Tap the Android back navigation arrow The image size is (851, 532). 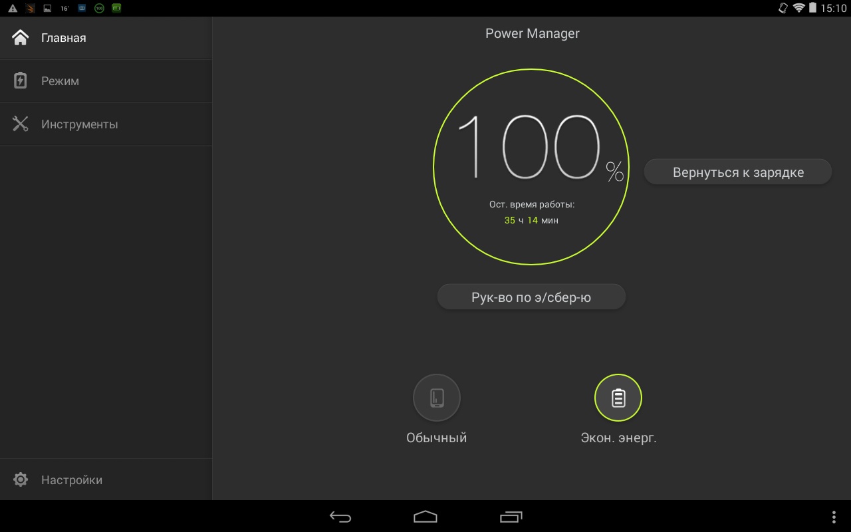340,517
